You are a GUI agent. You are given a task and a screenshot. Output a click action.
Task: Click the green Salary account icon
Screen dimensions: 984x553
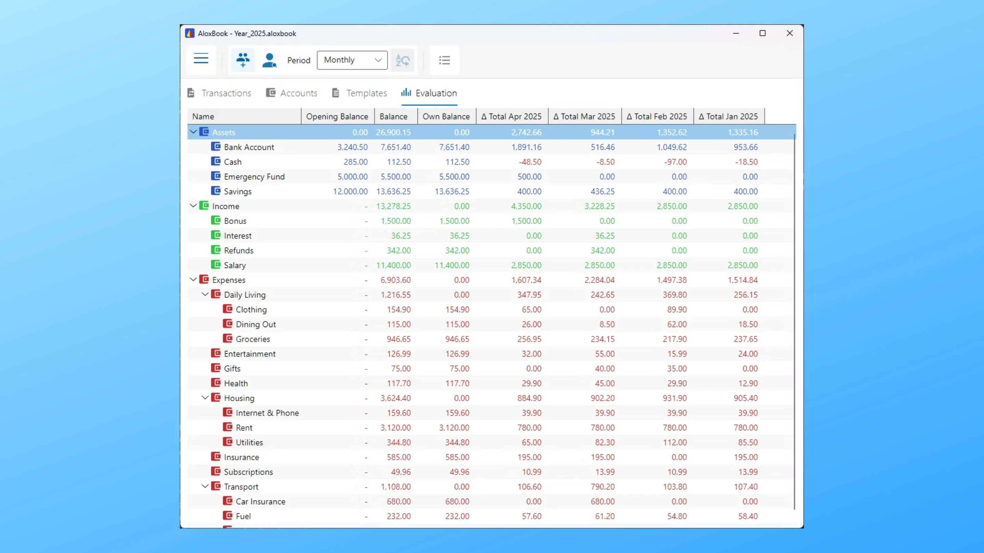pos(216,265)
